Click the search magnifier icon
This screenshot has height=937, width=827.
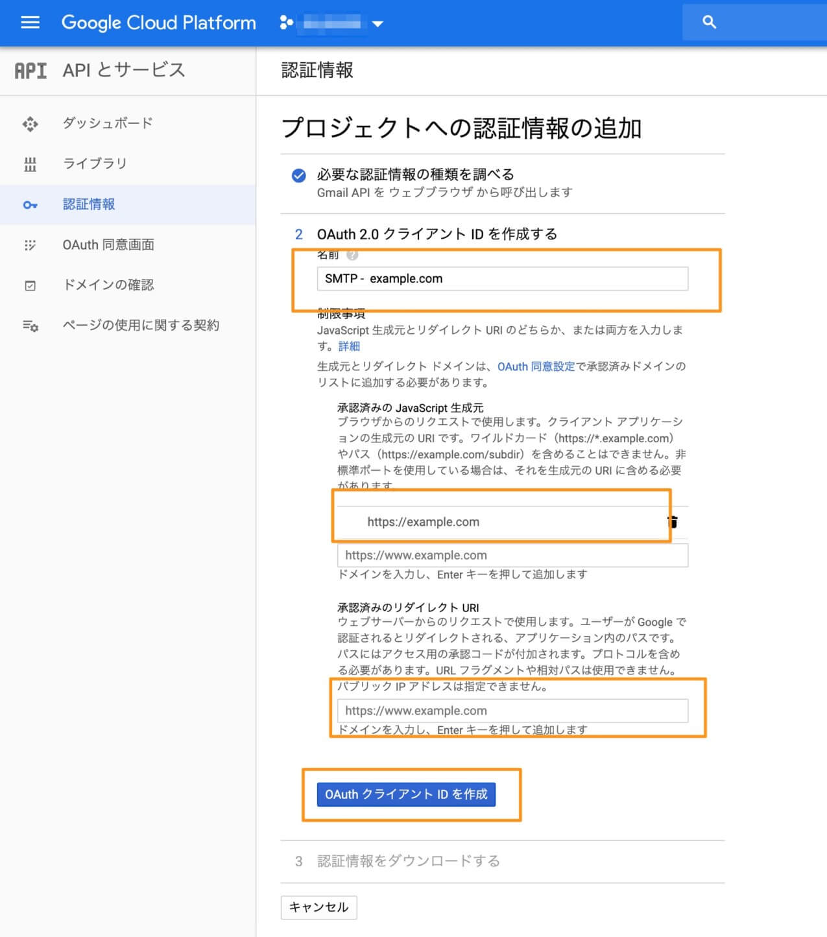coord(709,23)
